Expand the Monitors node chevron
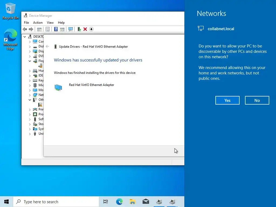The image size is (276, 207). (30, 90)
